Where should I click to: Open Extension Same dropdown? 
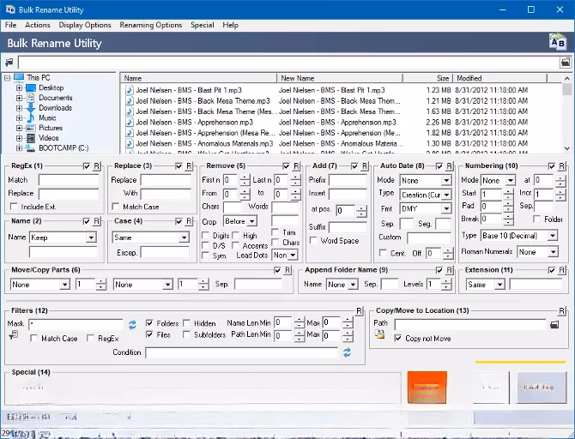[499, 285]
